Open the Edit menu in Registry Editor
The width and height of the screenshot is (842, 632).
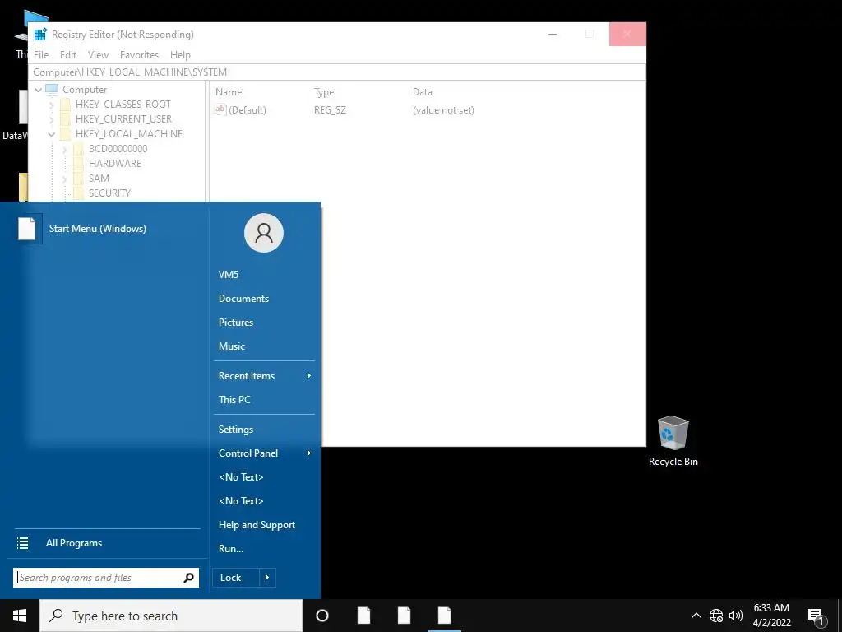(x=68, y=55)
